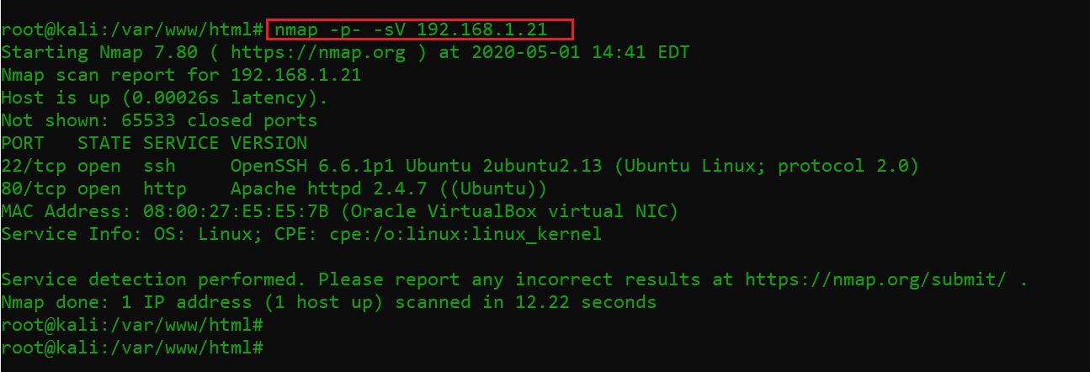The width and height of the screenshot is (1090, 372).
Task: Click the STATE column header
Action: pyautogui.click(x=104, y=143)
